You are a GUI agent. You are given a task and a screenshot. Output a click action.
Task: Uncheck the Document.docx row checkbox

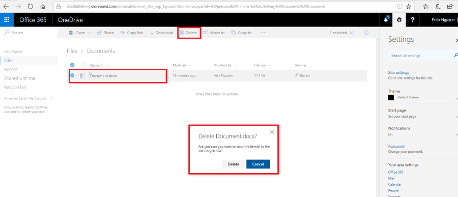(72, 75)
